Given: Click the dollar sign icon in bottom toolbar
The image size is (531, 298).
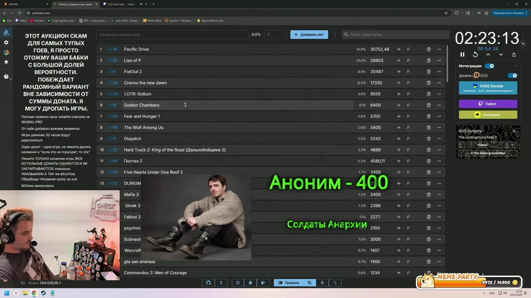Looking at the screenshot, I should tap(221, 283).
